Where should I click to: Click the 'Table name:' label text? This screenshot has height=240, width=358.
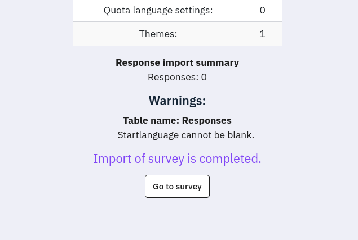[x=151, y=120]
